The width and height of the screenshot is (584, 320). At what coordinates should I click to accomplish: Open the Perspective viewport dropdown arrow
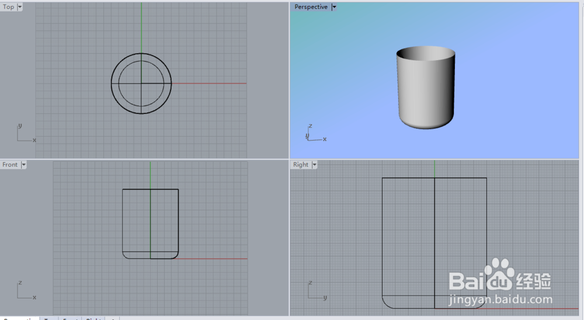click(x=334, y=6)
